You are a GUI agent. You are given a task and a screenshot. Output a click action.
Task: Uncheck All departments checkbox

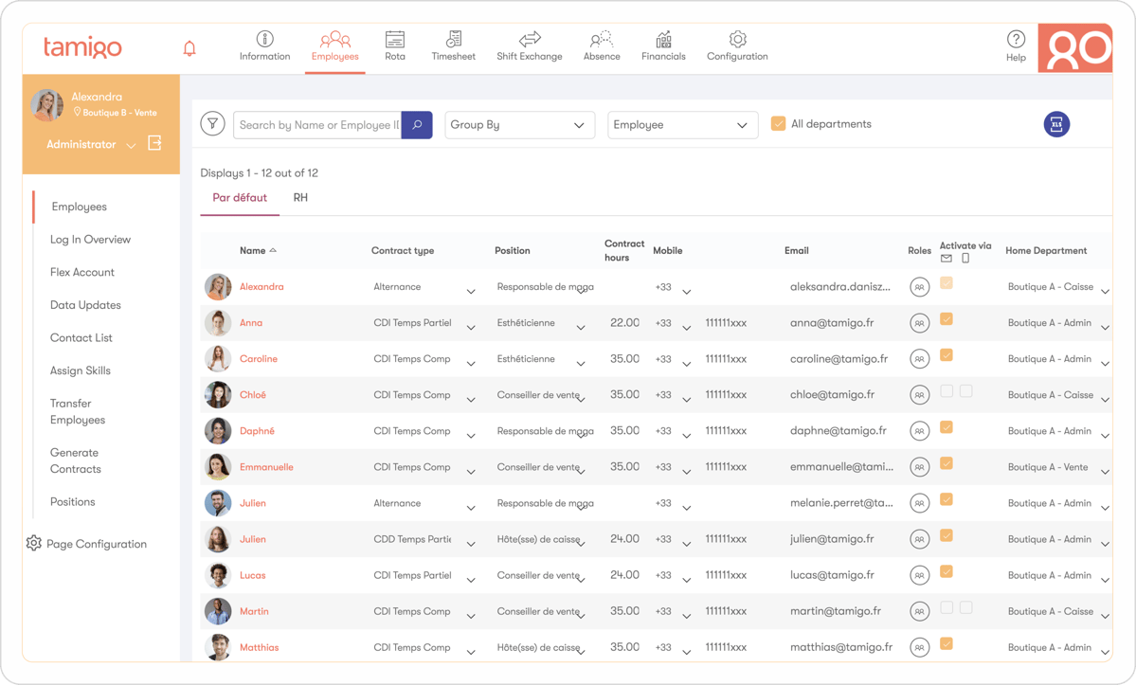pos(778,124)
